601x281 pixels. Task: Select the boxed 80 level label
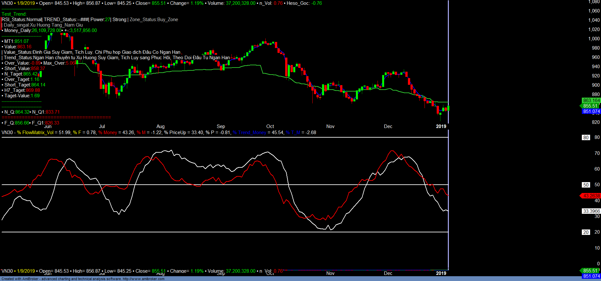click(586, 138)
